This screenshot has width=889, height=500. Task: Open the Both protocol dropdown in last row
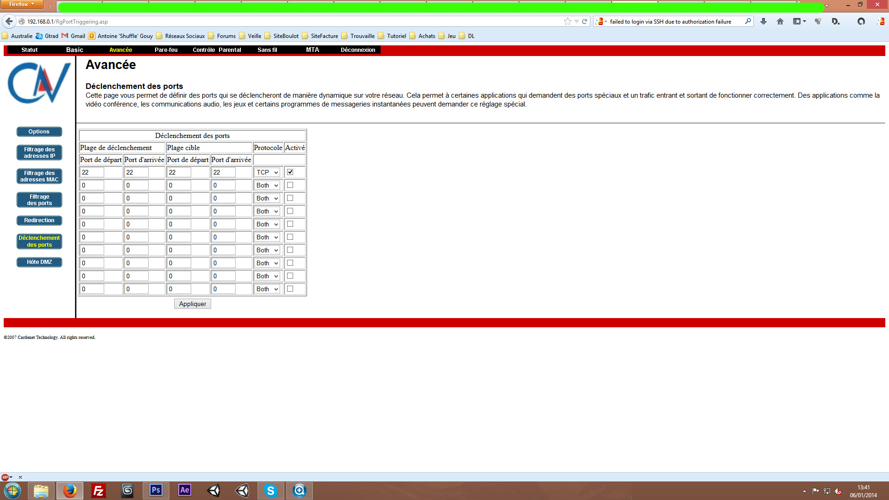(x=267, y=289)
